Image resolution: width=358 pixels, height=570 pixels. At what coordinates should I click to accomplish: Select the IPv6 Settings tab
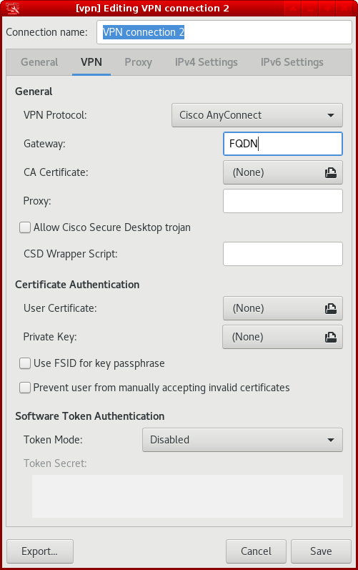pyautogui.click(x=292, y=62)
